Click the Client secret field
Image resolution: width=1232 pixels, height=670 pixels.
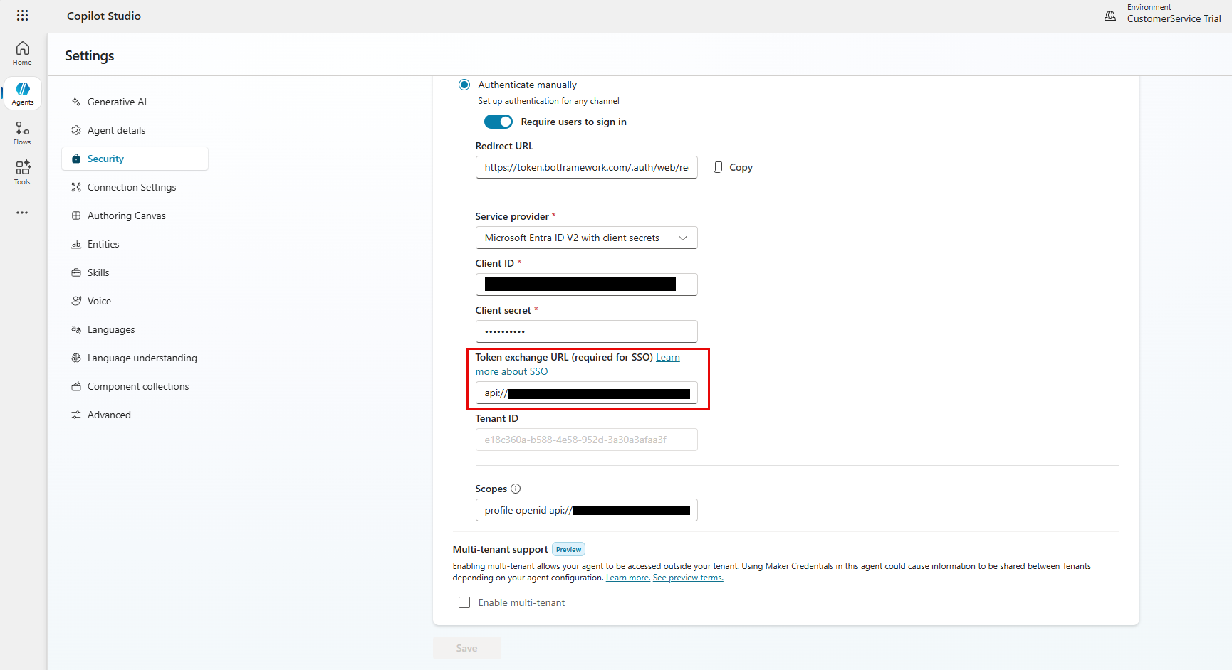point(586,331)
